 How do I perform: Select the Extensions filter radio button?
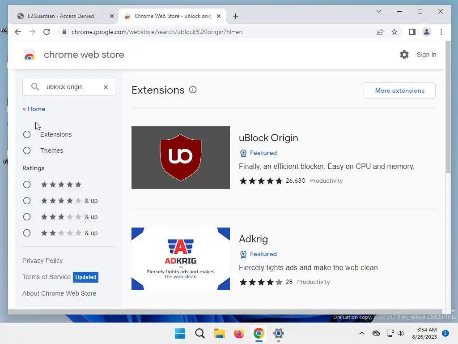tap(27, 134)
